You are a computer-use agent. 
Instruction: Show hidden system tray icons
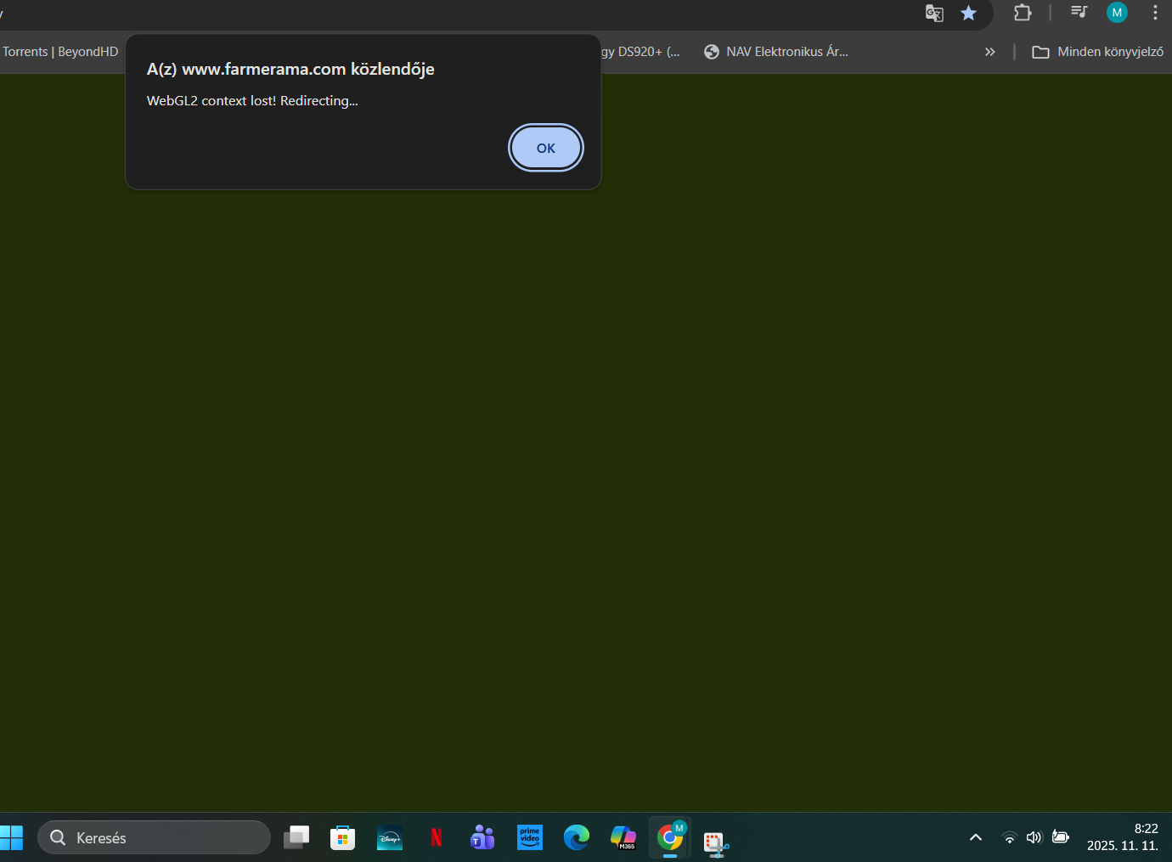coord(976,838)
